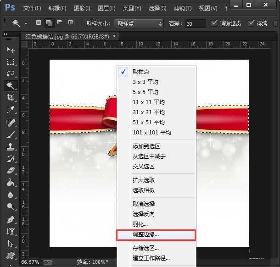This screenshot has width=280, height=267.
Task: Select the Pen tool
Action: pos(11,219)
